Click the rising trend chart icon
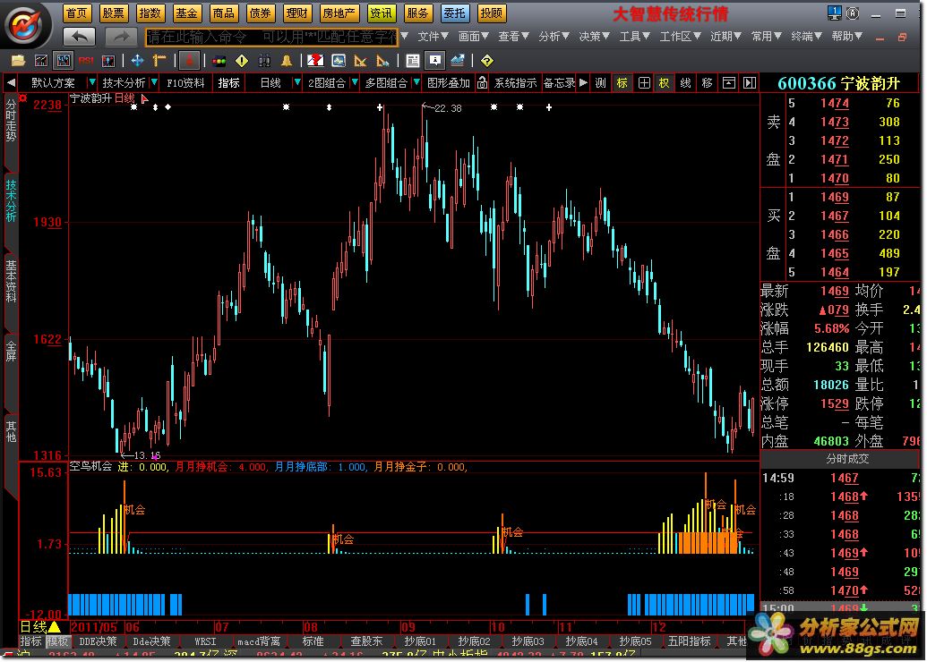927x662 pixels. click(x=457, y=61)
